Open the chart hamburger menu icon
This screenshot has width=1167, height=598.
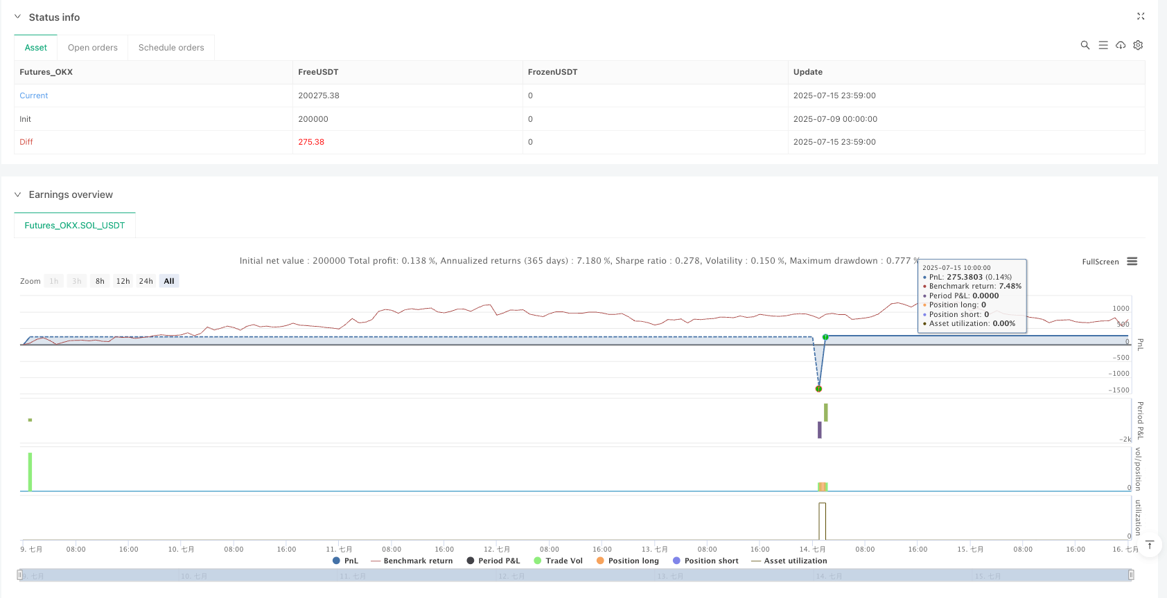pyautogui.click(x=1132, y=262)
